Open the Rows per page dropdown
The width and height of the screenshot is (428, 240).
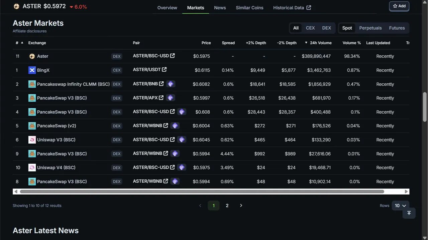point(400,205)
